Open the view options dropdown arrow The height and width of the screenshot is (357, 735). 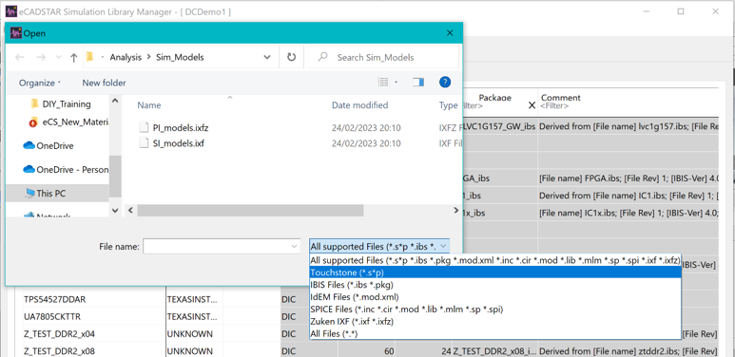pyautogui.click(x=397, y=83)
